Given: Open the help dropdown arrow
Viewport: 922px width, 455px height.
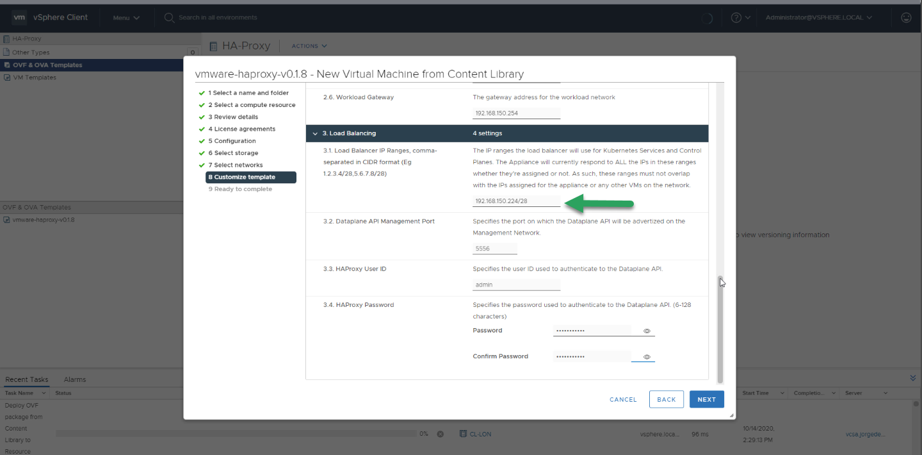Looking at the screenshot, I should pos(748,18).
